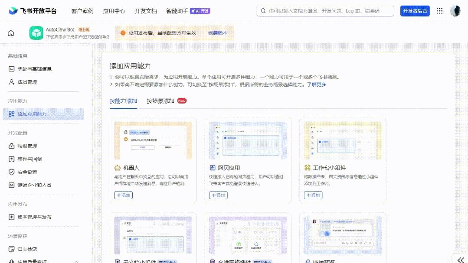Add the 网页应用 capability
This screenshot has width=468, height=263.
[218, 195]
